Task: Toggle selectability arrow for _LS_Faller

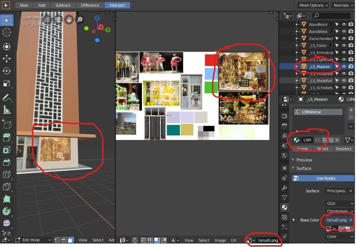Action: [337, 45]
